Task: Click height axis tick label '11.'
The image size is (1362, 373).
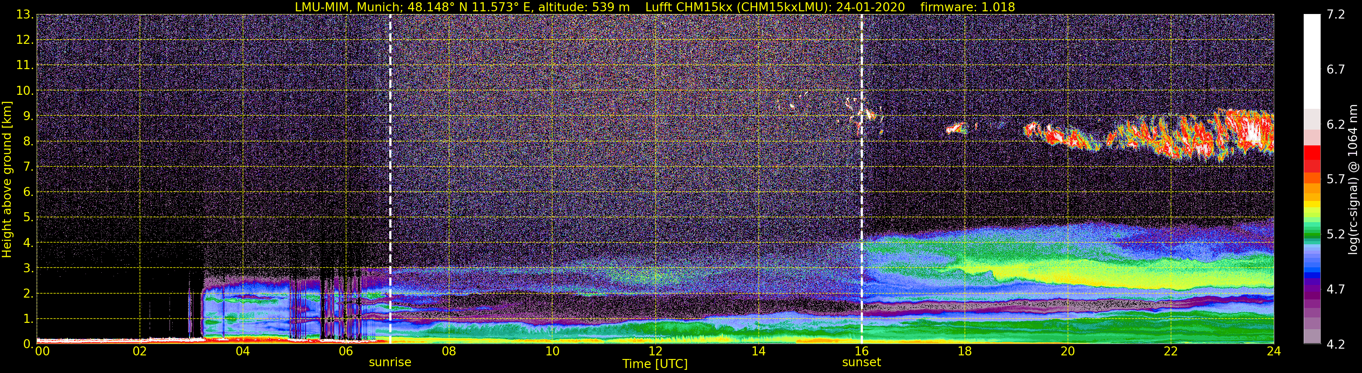Action: (x=25, y=65)
